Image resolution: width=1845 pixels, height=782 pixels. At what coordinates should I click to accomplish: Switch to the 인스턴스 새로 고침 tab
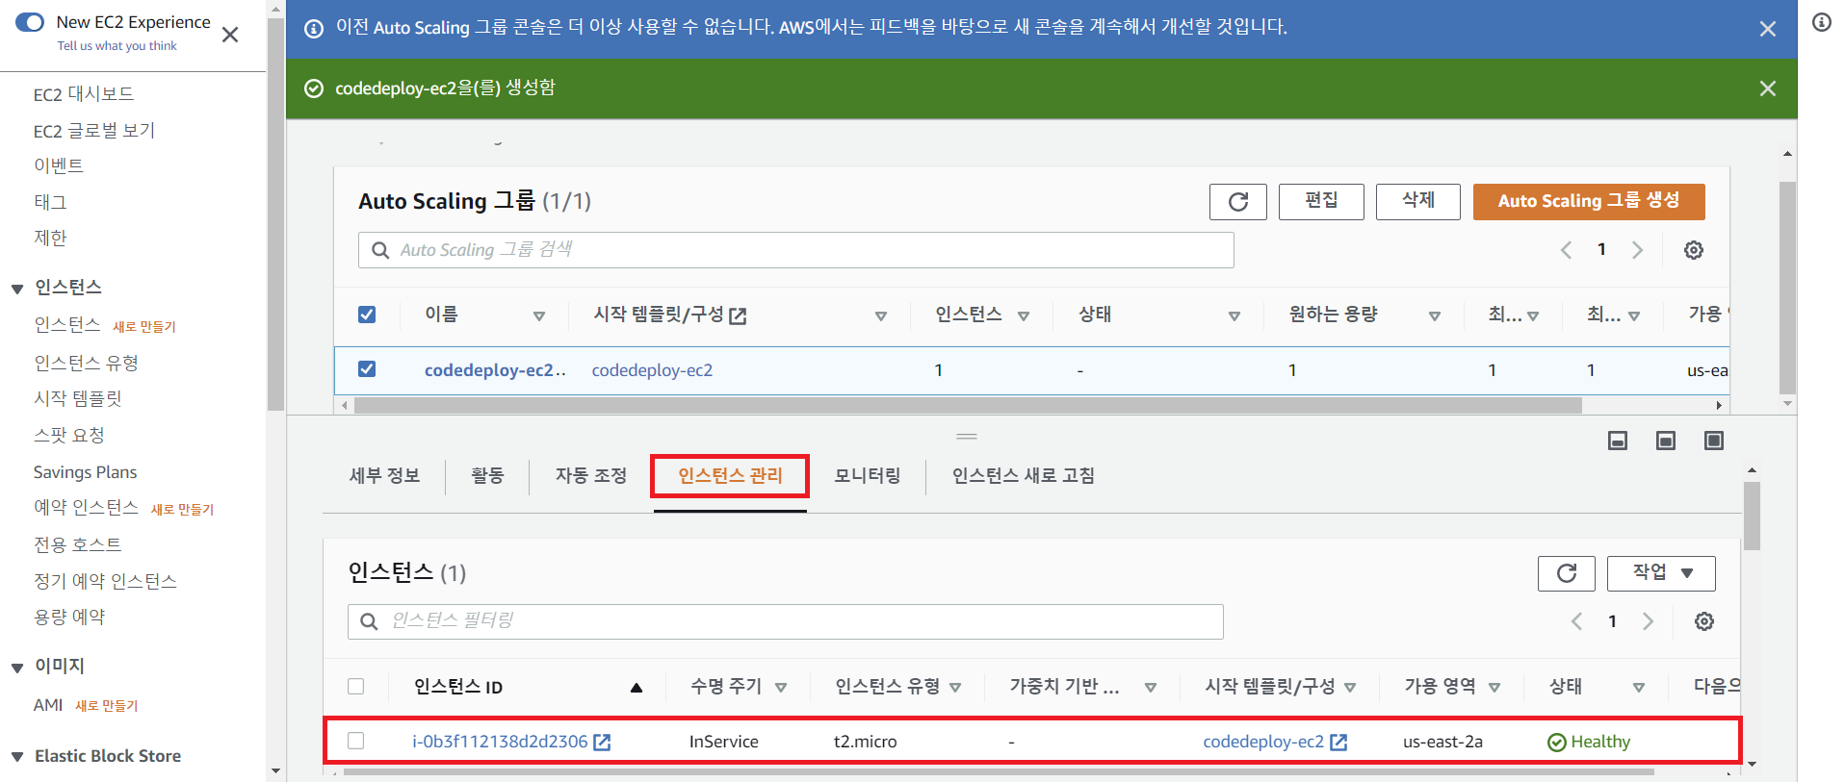pyautogui.click(x=1023, y=476)
